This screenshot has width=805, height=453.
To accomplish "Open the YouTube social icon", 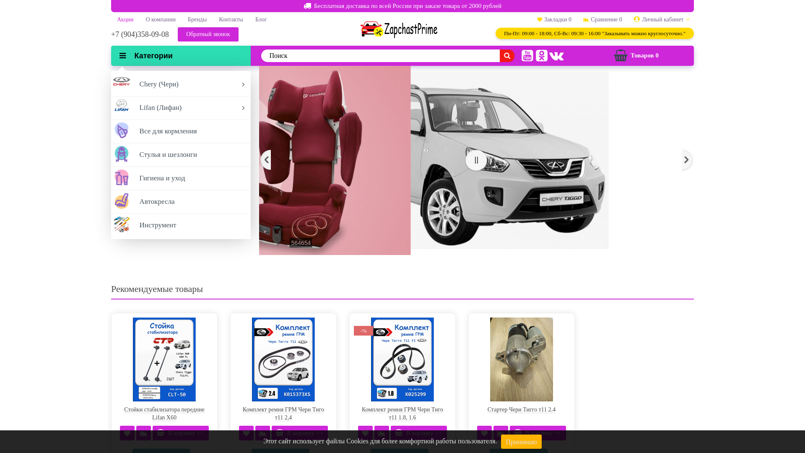I will pos(527,55).
